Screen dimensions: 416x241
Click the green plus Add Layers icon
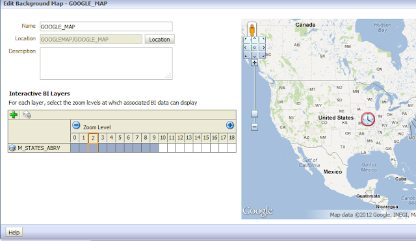click(x=14, y=115)
